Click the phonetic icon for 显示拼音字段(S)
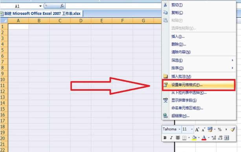This screenshot has width=241, height=152. (166, 100)
